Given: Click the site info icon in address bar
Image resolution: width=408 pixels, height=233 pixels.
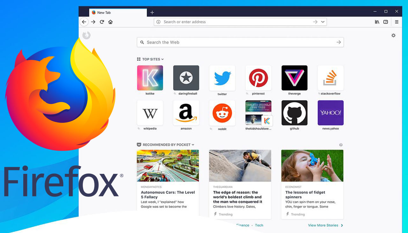Looking at the screenshot, I should click(x=158, y=22).
